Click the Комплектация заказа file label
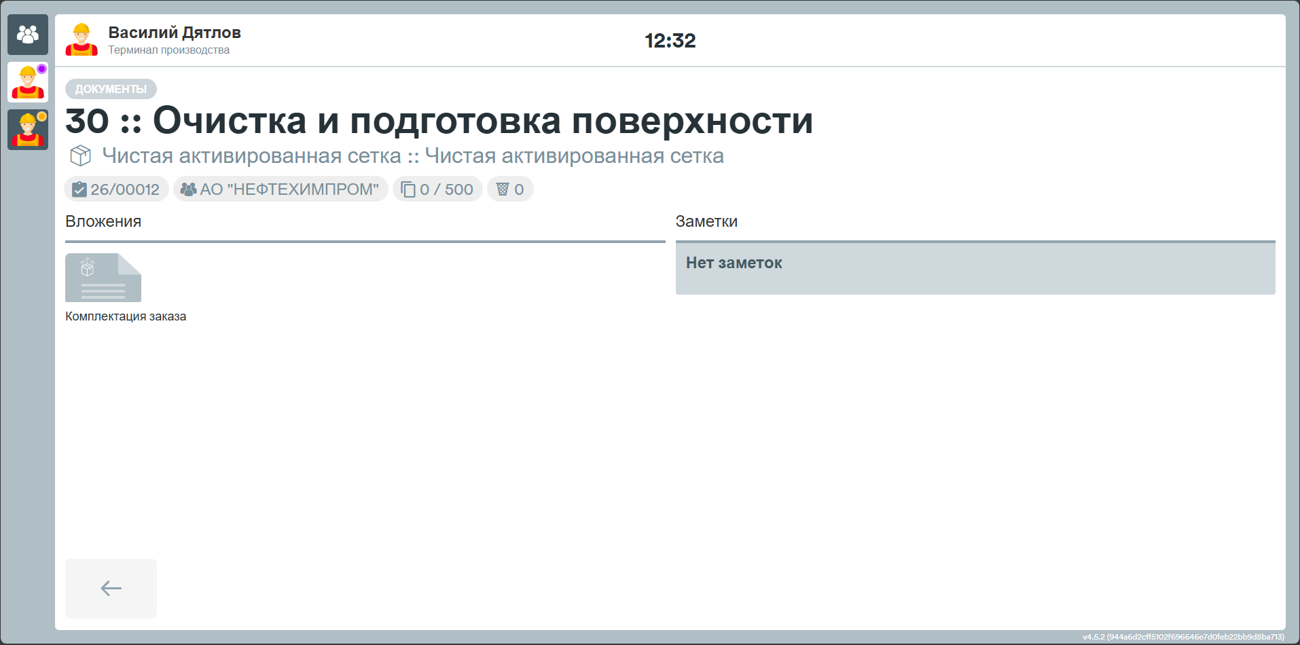Viewport: 1300px width, 645px height. point(126,316)
